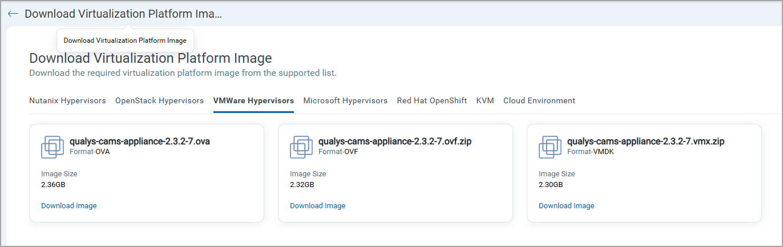The height and width of the screenshot is (247, 783).
Task: Download Image for the OVA appliance
Action: coord(69,206)
